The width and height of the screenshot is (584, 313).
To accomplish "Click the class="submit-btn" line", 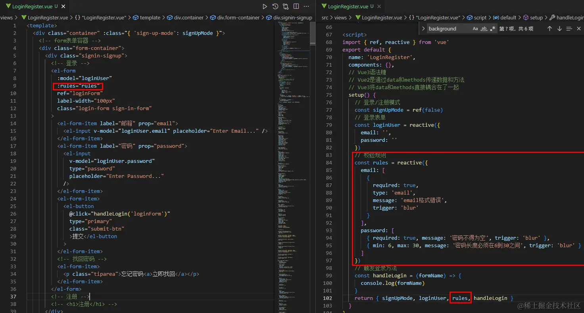I will coord(97,229).
